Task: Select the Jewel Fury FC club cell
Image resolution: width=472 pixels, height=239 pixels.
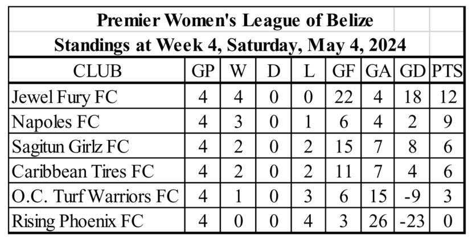Action: [x=97, y=97]
